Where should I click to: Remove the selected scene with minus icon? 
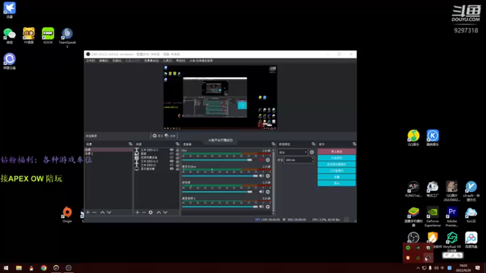95,212
